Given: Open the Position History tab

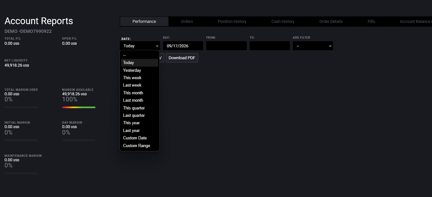Looking at the screenshot, I should click(232, 22).
